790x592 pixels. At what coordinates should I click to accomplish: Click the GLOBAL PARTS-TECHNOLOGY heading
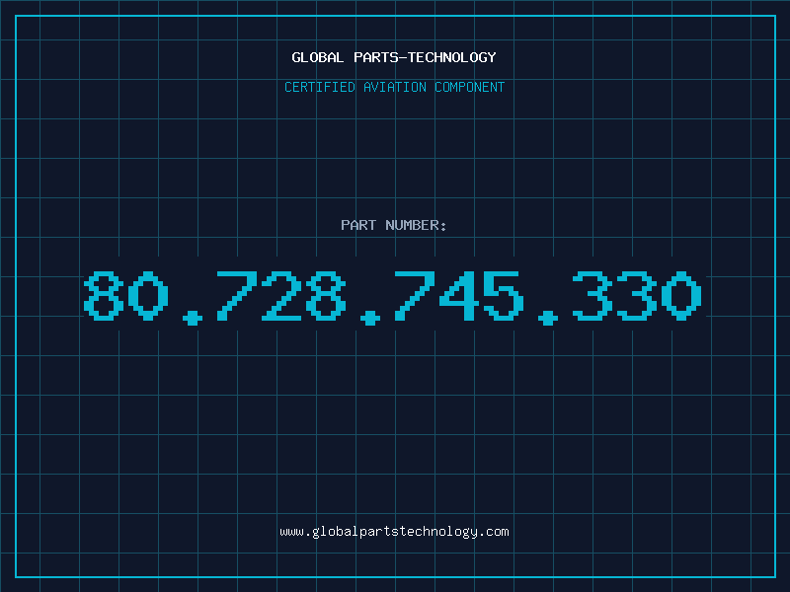tap(394, 57)
